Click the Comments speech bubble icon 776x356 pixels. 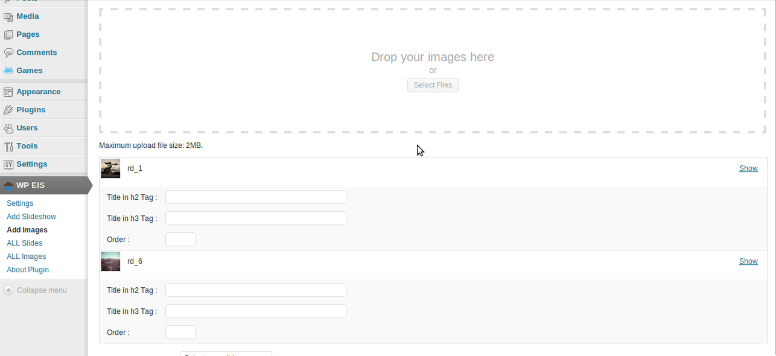tap(8, 52)
